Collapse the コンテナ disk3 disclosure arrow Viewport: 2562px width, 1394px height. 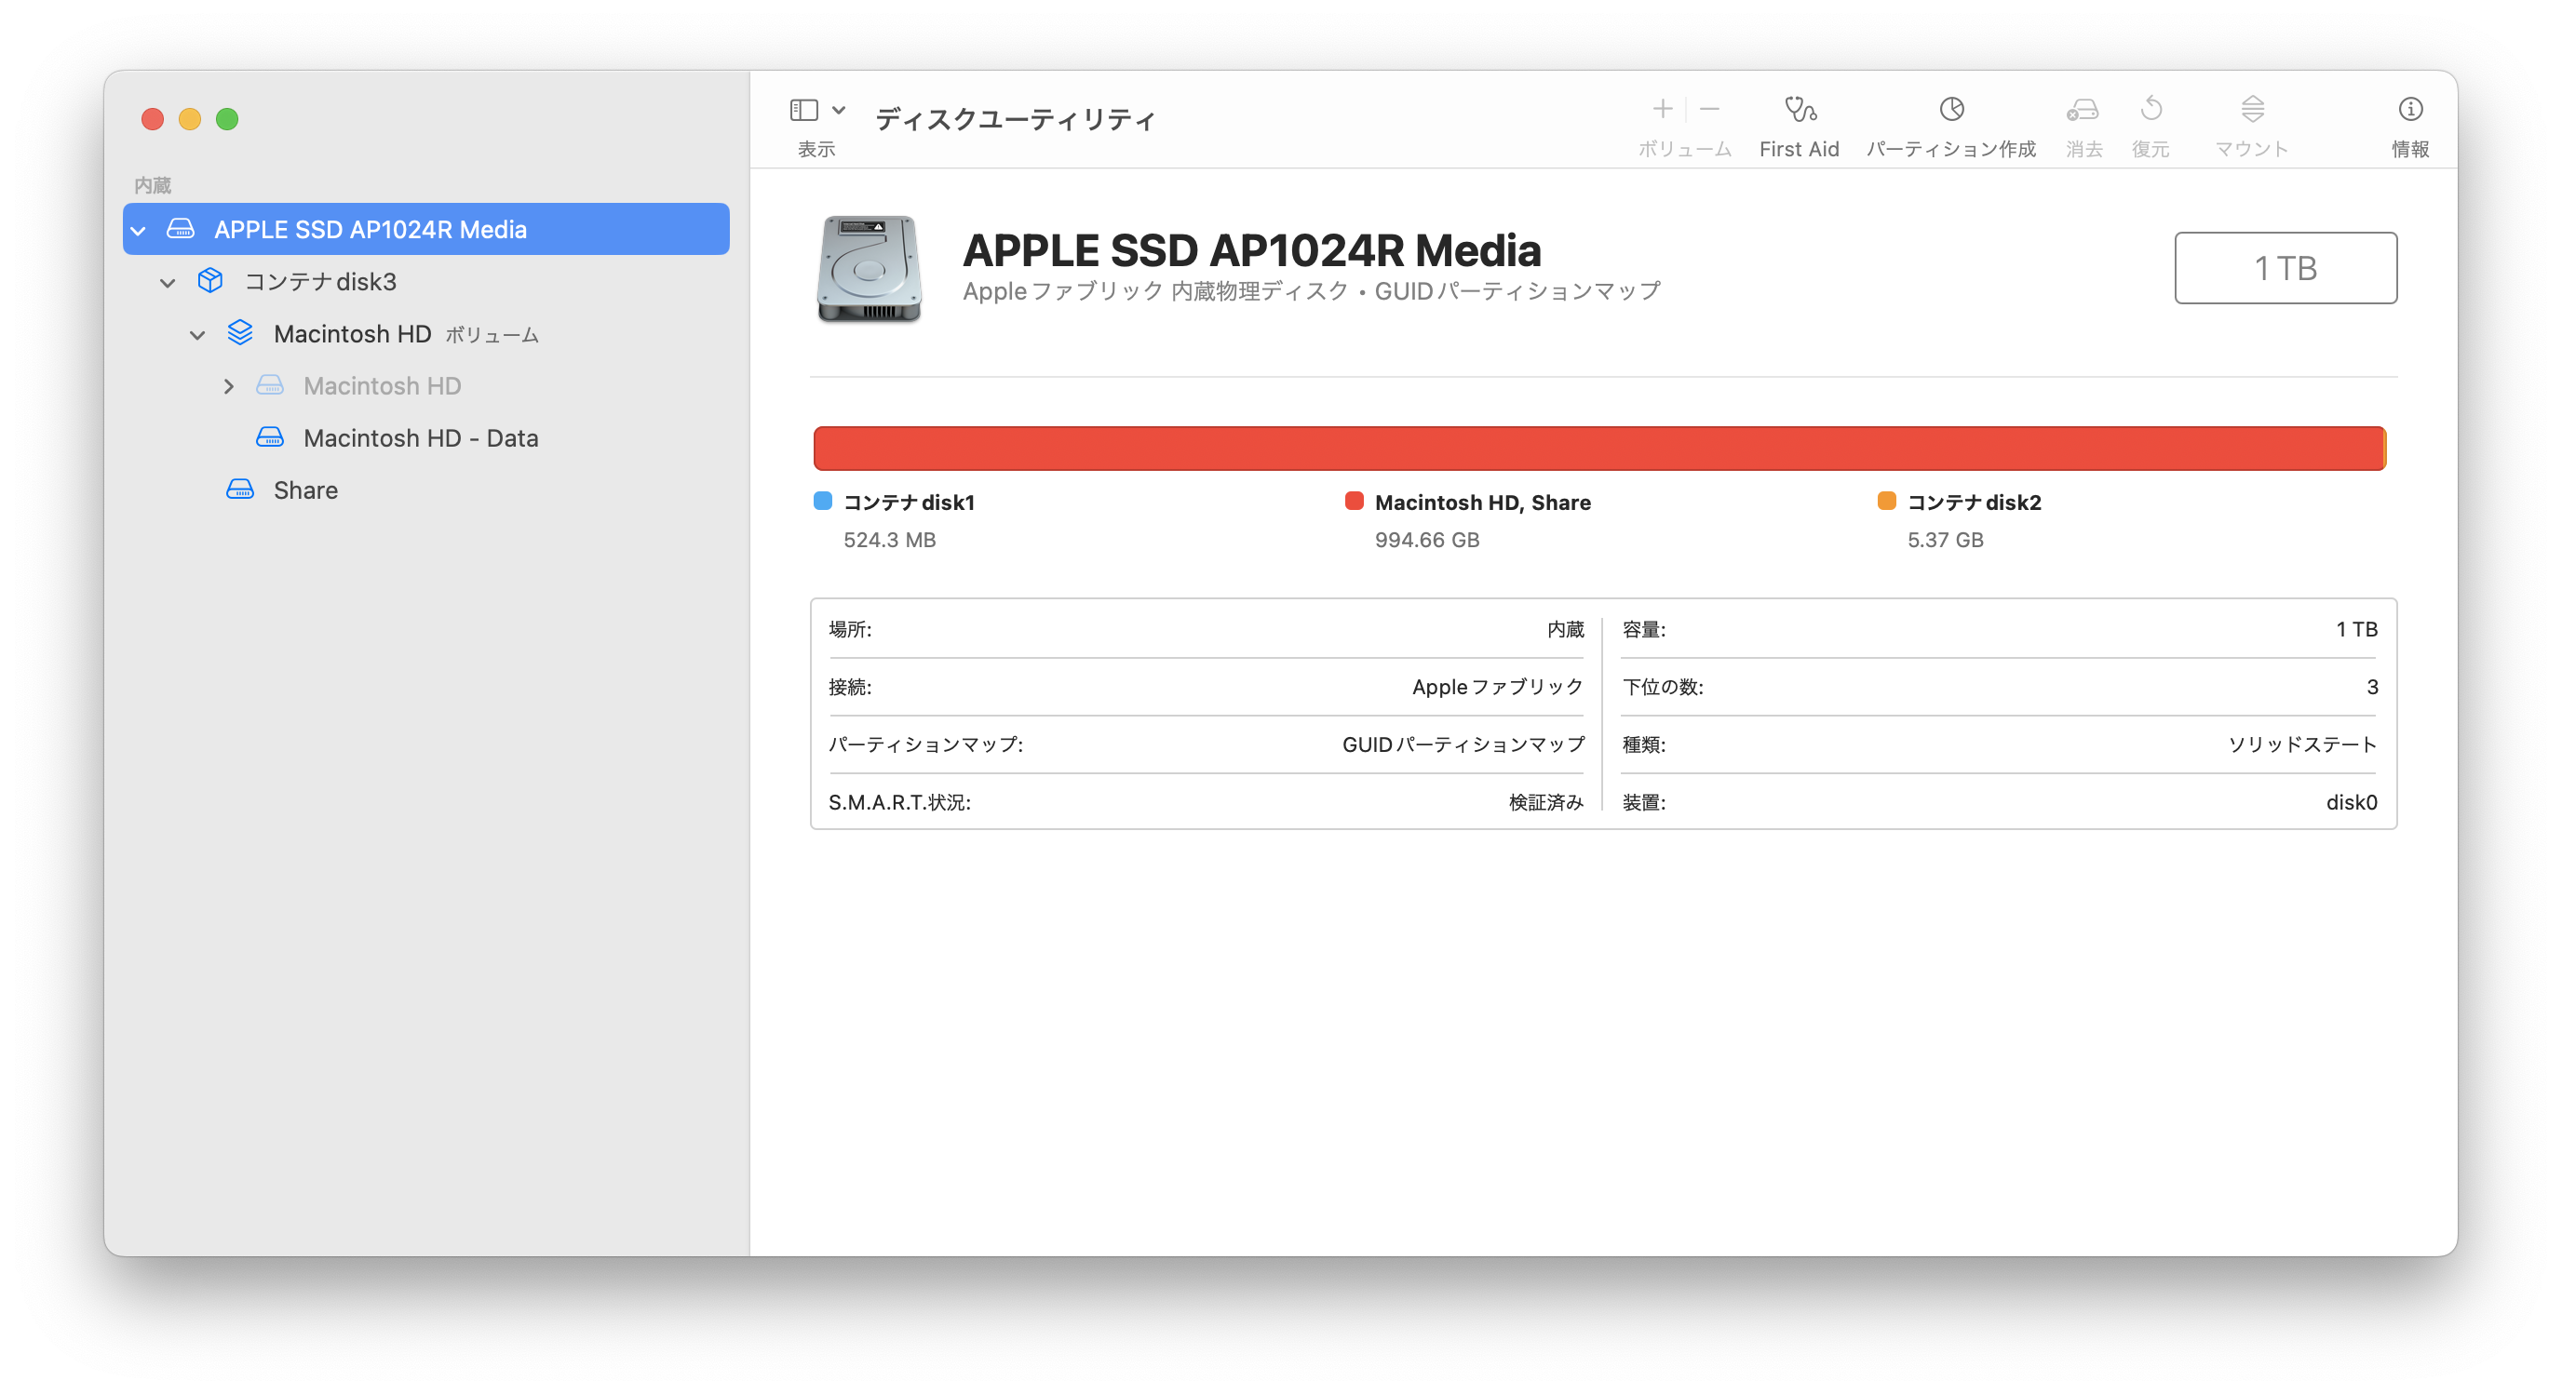click(x=167, y=284)
